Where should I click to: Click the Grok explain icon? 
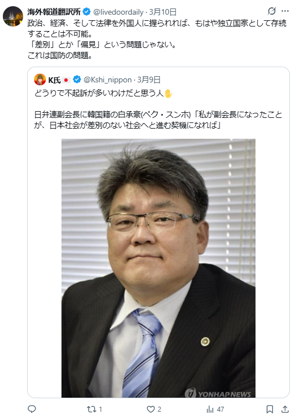pyautogui.click(x=271, y=11)
